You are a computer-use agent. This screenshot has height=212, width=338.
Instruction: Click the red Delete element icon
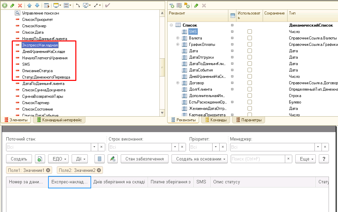click(20, 5)
